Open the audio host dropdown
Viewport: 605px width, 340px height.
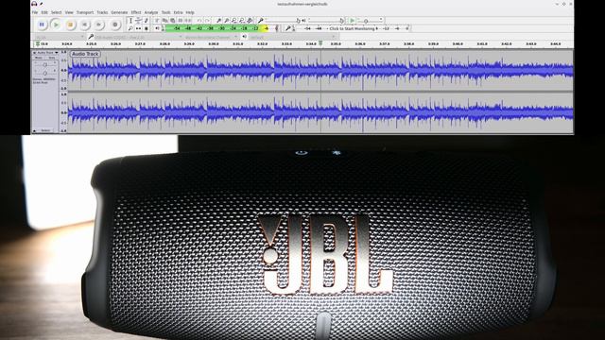coord(59,37)
